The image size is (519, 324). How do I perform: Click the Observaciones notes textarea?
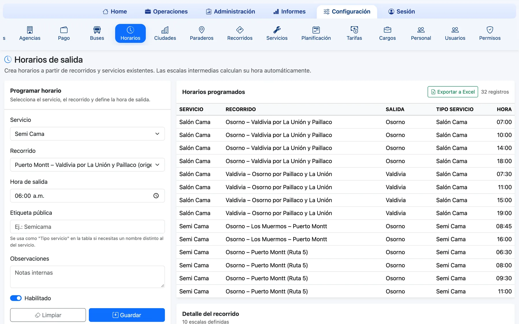coord(87,277)
